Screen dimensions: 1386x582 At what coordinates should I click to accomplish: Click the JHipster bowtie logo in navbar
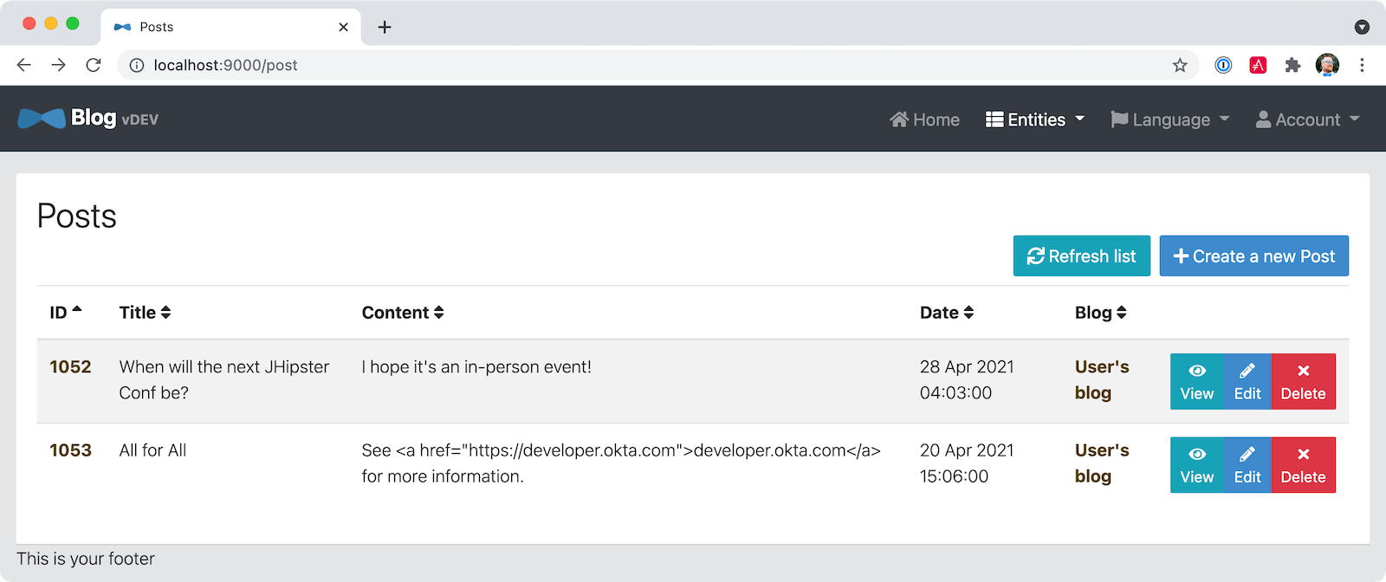click(42, 119)
